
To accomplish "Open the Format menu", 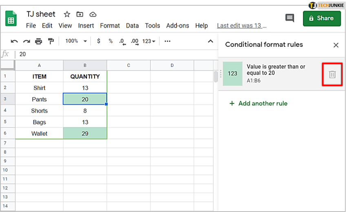I will [110, 25].
